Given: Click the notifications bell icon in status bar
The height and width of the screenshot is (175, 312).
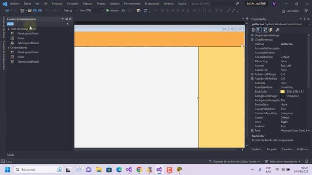Looking at the screenshot, I should (x=307, y=161).
